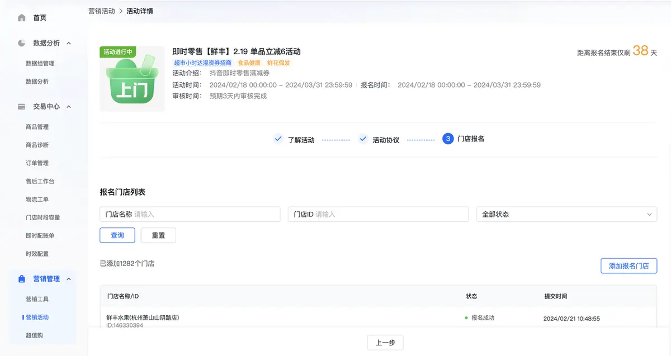The height and width of the screenshot is (356, 671).
Task: Click the 活动进行中 status badge
Action: 118,52
